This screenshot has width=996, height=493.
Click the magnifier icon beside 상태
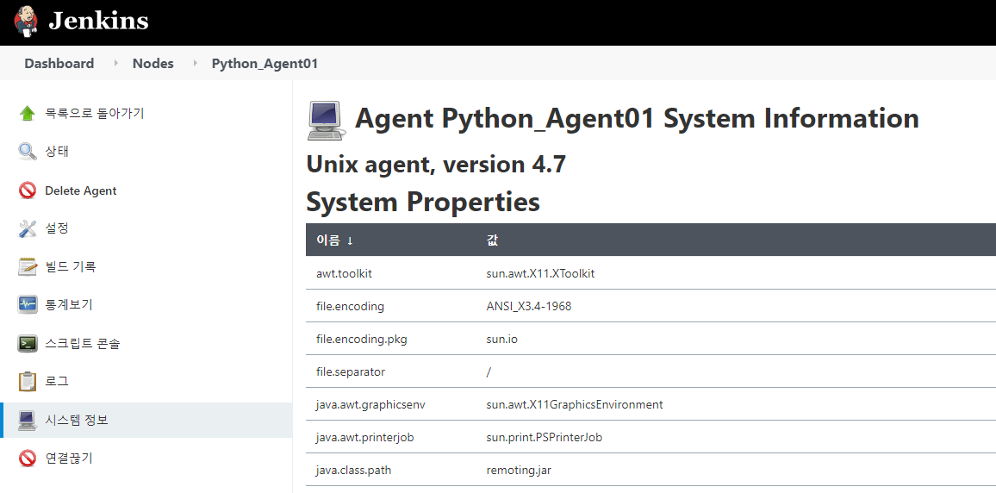tap(28, 152)
